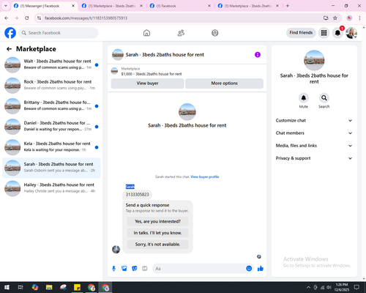The height and width of the screenshot is (293, 366).
Task: Switch to the Messenger | Facebook tab
Action: coord(44,6)
